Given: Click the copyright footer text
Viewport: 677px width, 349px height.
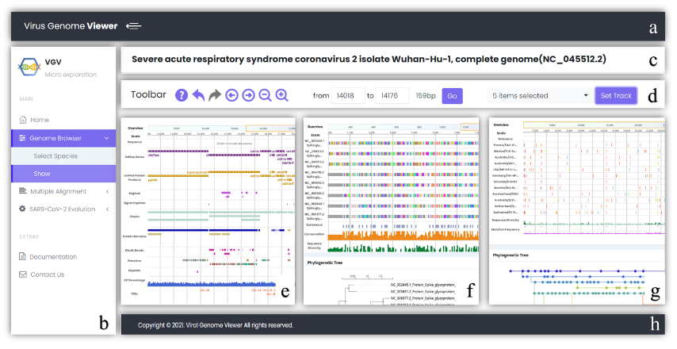Looking at the screenshot, I should pos(216,325).
